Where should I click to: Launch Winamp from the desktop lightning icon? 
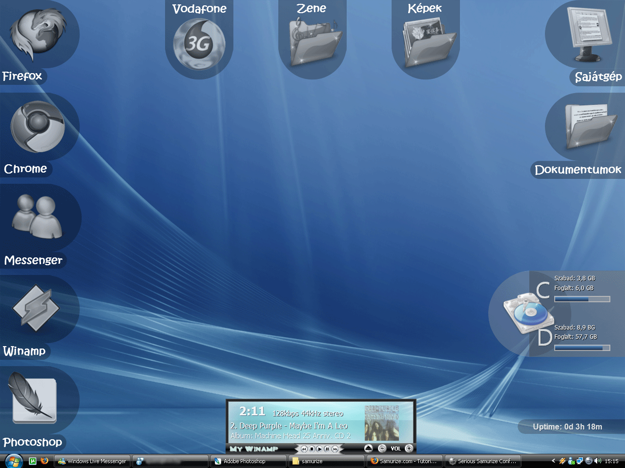(x=36, y=308)
